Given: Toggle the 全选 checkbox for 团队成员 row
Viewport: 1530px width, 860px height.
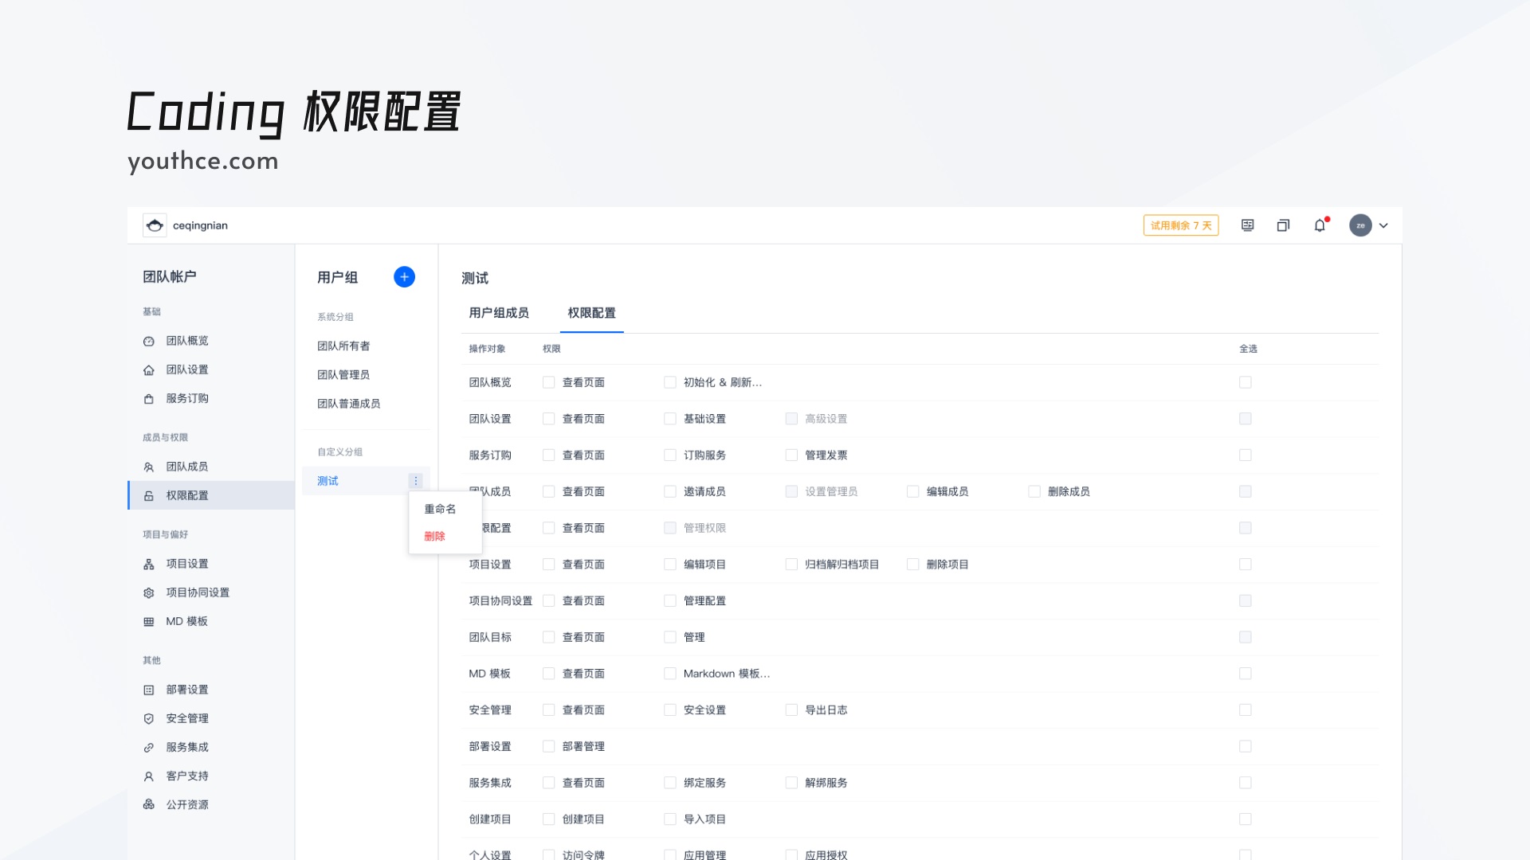Looking at the screenshot, I should coord(1246,491).
